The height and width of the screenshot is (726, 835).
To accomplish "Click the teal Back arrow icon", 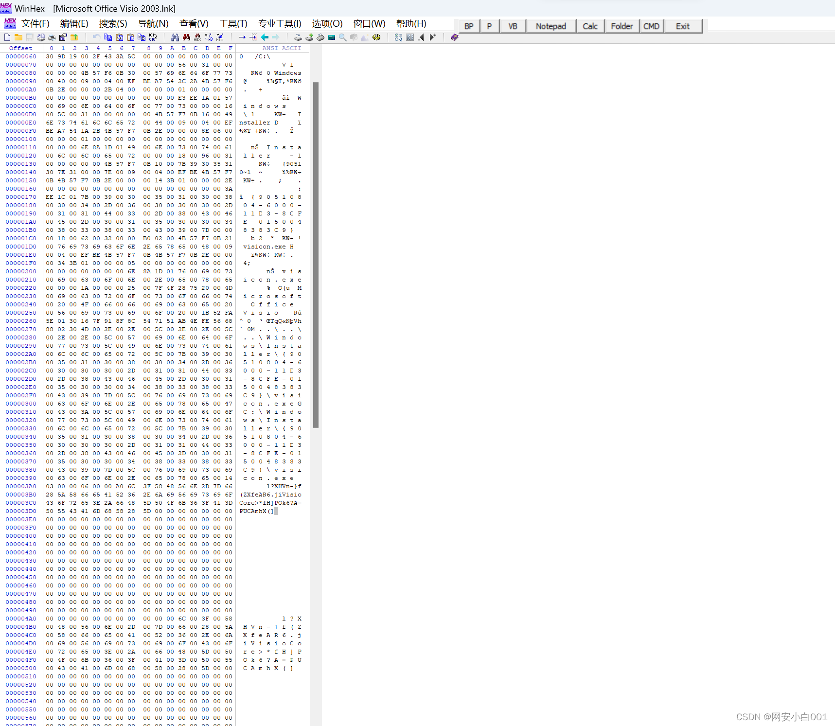I will 265,37.
